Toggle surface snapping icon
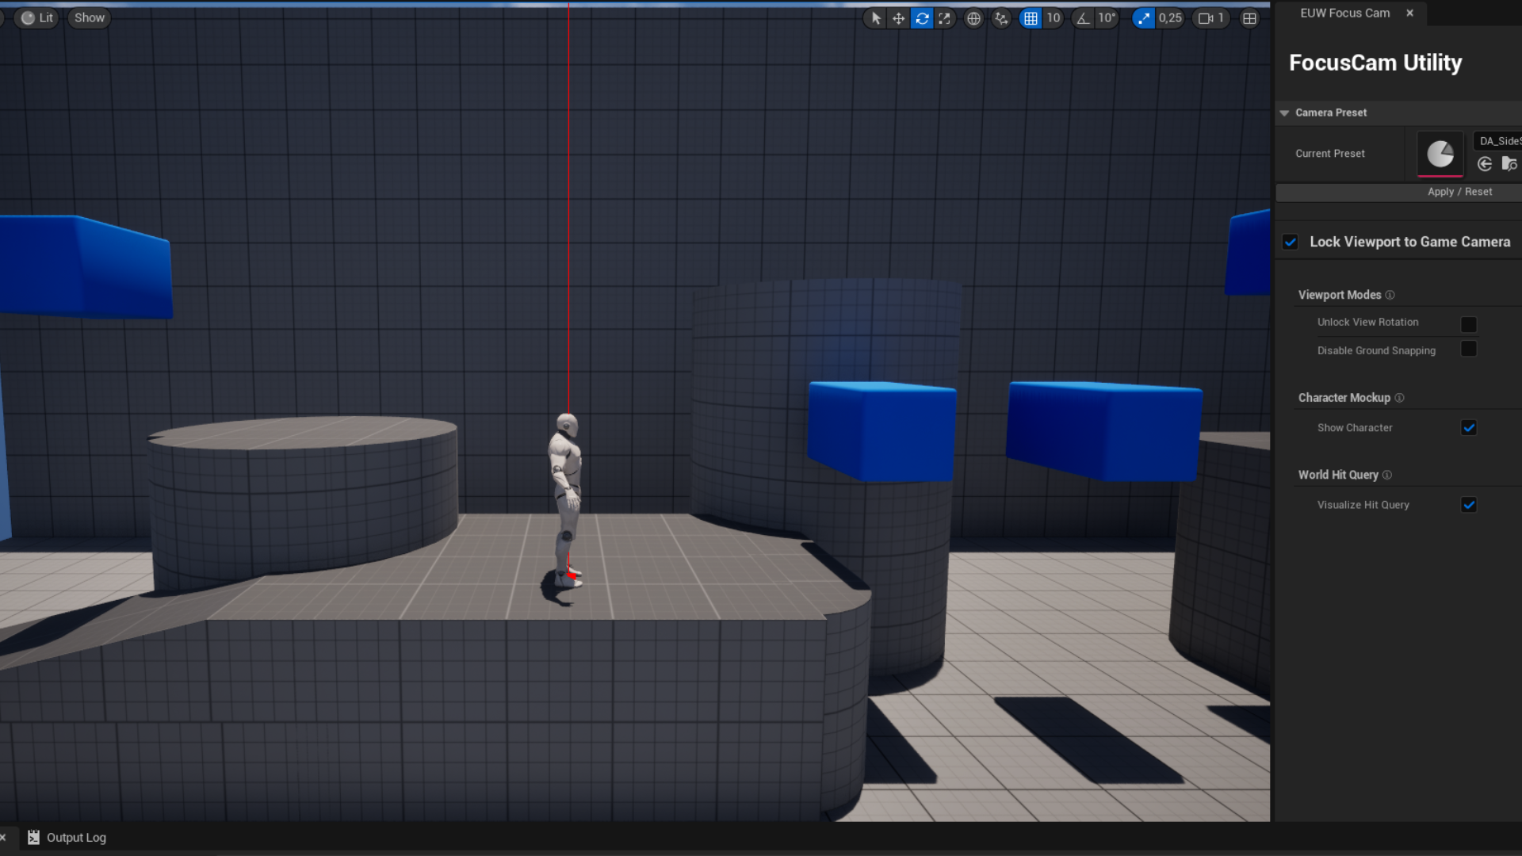 tap(1002, 18)
